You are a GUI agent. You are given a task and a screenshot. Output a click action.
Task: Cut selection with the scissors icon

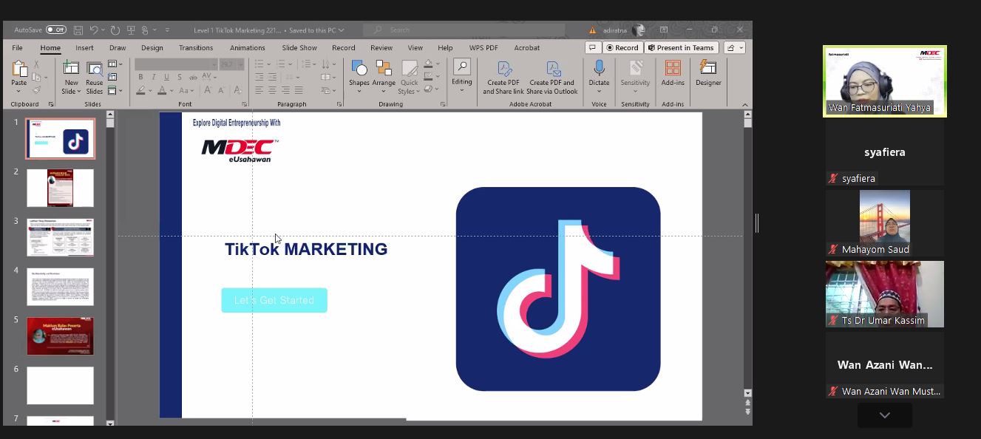click(x=36, y=64)
